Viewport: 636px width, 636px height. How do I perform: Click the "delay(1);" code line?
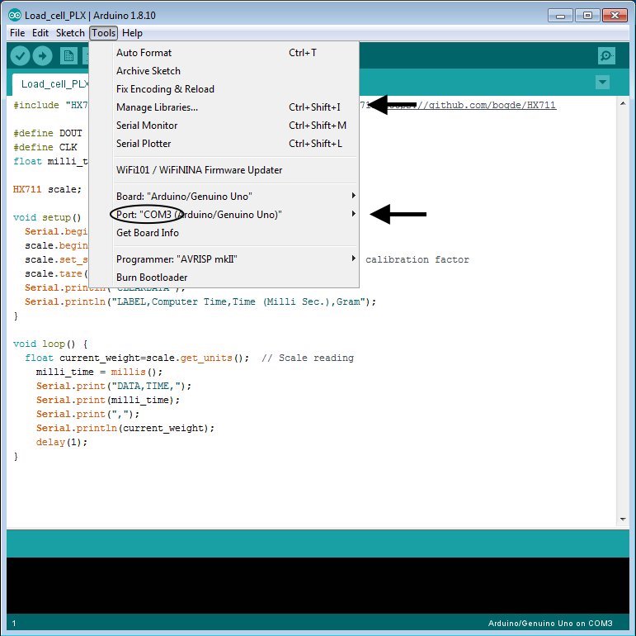pyautogui.click(x=62, y=442)
